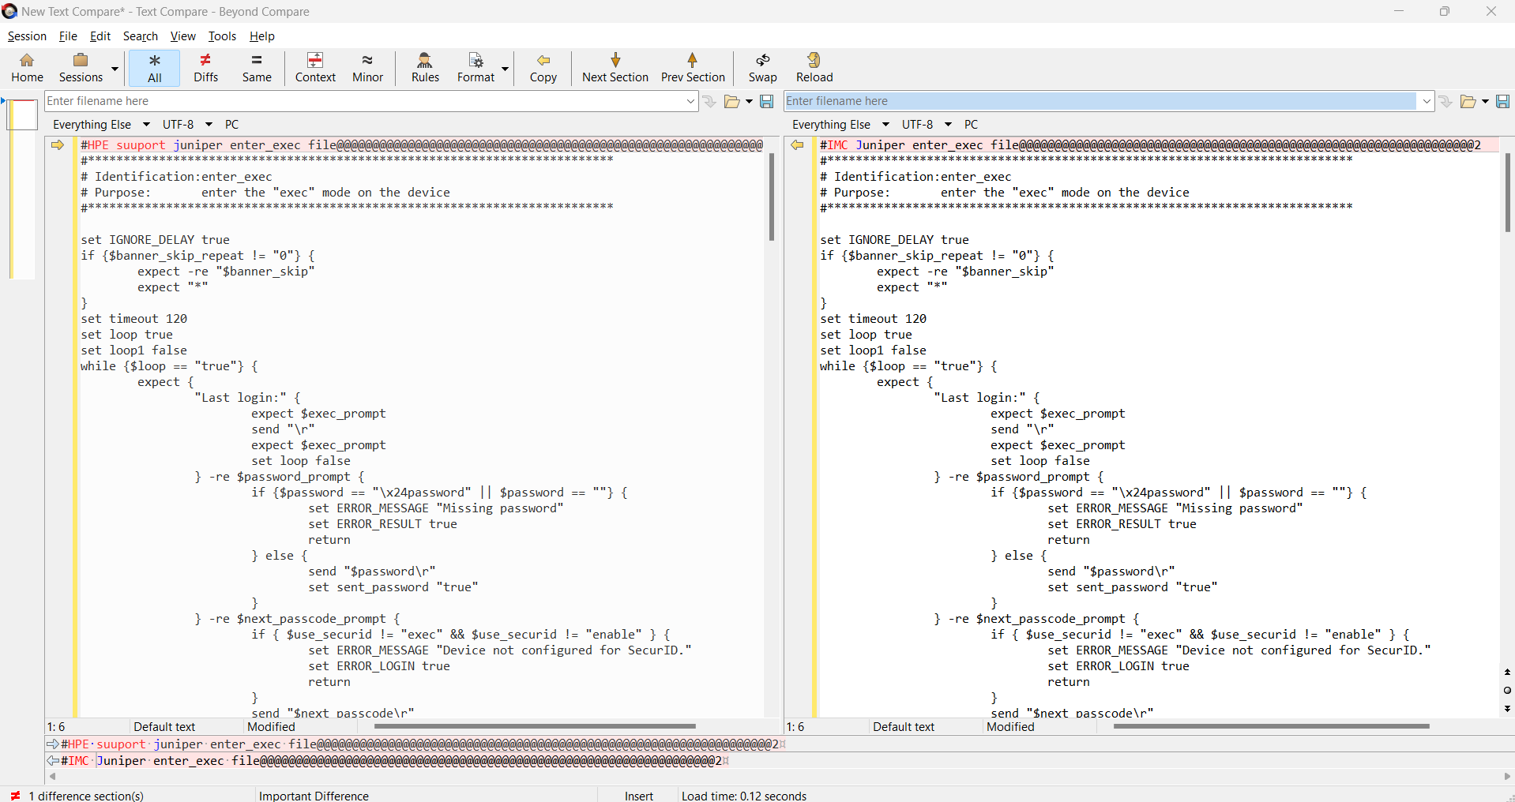Expand the Format dropdown arrow
Viewport: 1515px width, 802px height.
[506, 69]
